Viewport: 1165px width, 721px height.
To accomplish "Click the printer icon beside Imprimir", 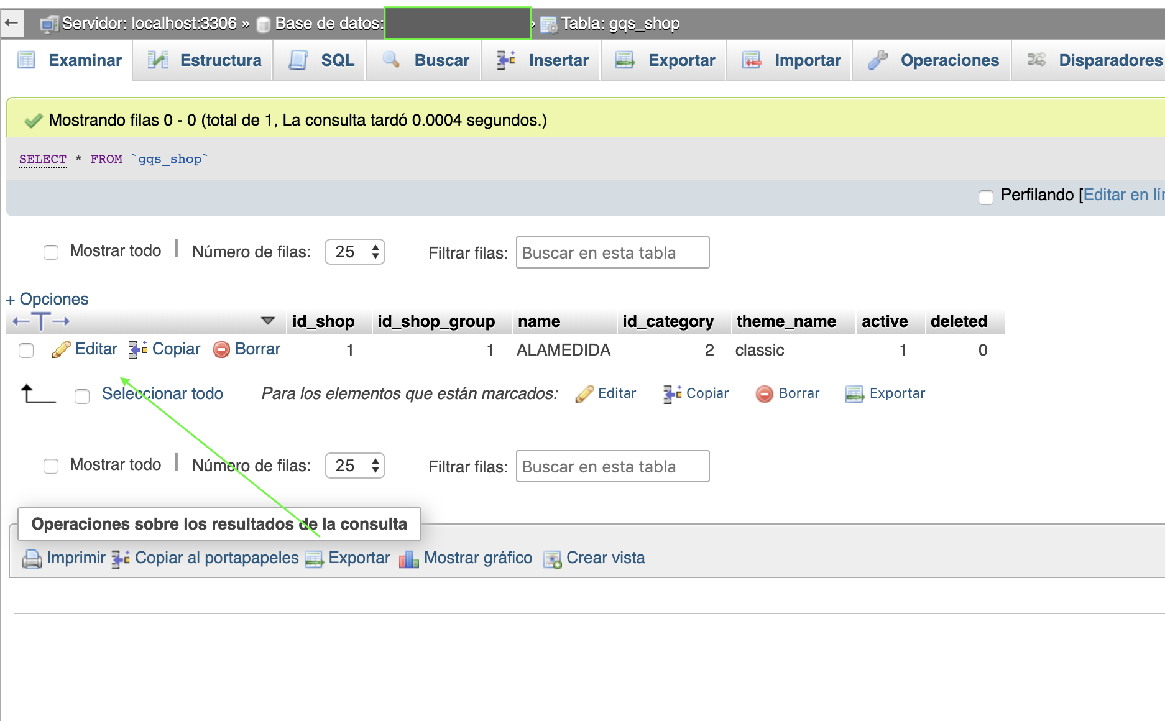I will click(32, 559).
